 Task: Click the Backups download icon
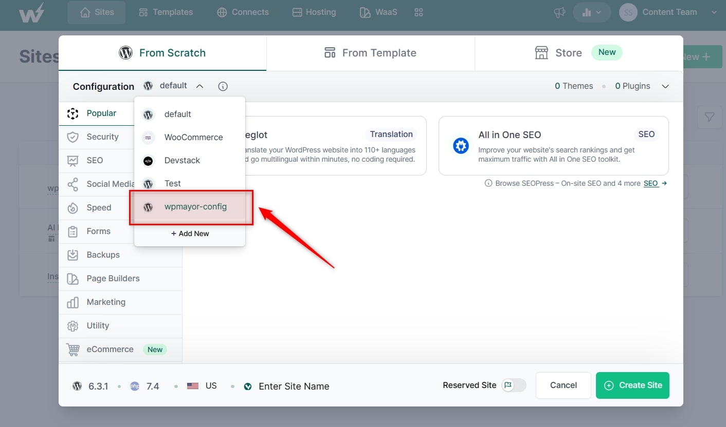click(x=73, y=255)
